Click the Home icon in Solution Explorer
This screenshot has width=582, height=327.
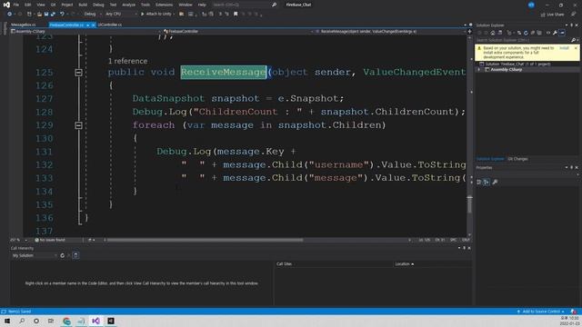click(493, 33)
